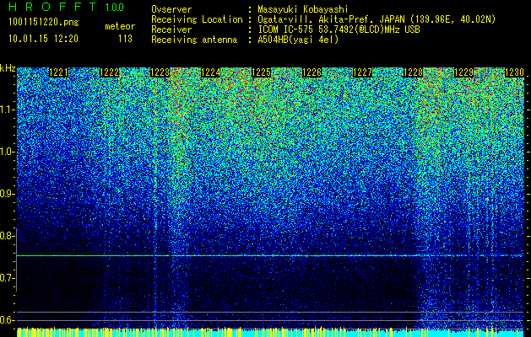Click the 1.0 frequency axis label
Screen dimensions: 531x337
click(x=7, y=152)
